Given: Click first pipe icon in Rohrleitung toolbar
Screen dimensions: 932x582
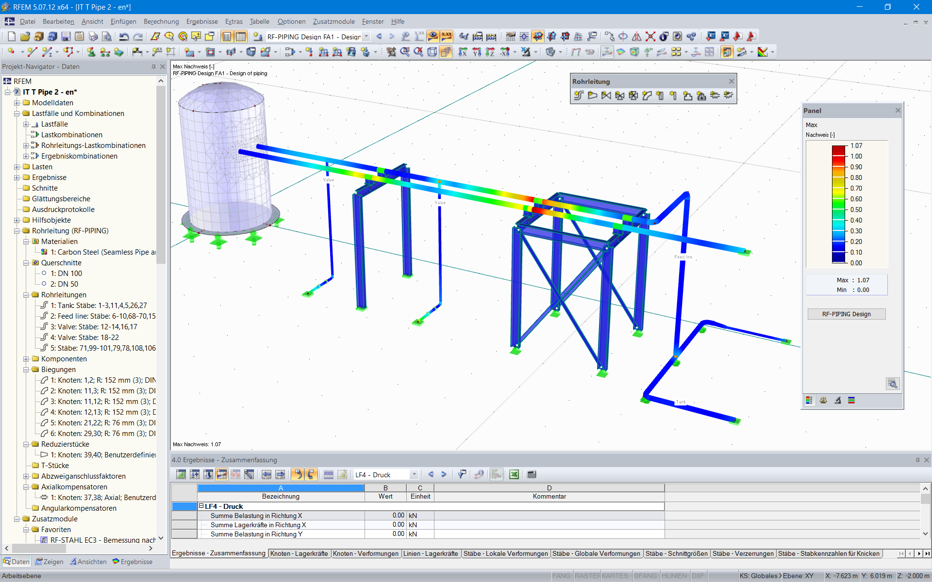Looking at the screenshot, I should tap(578, 96).
